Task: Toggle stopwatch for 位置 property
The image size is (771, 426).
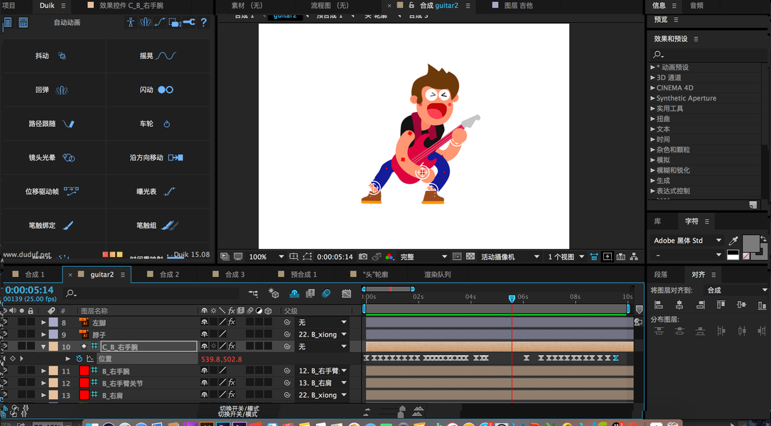Action: pos(79,359)
